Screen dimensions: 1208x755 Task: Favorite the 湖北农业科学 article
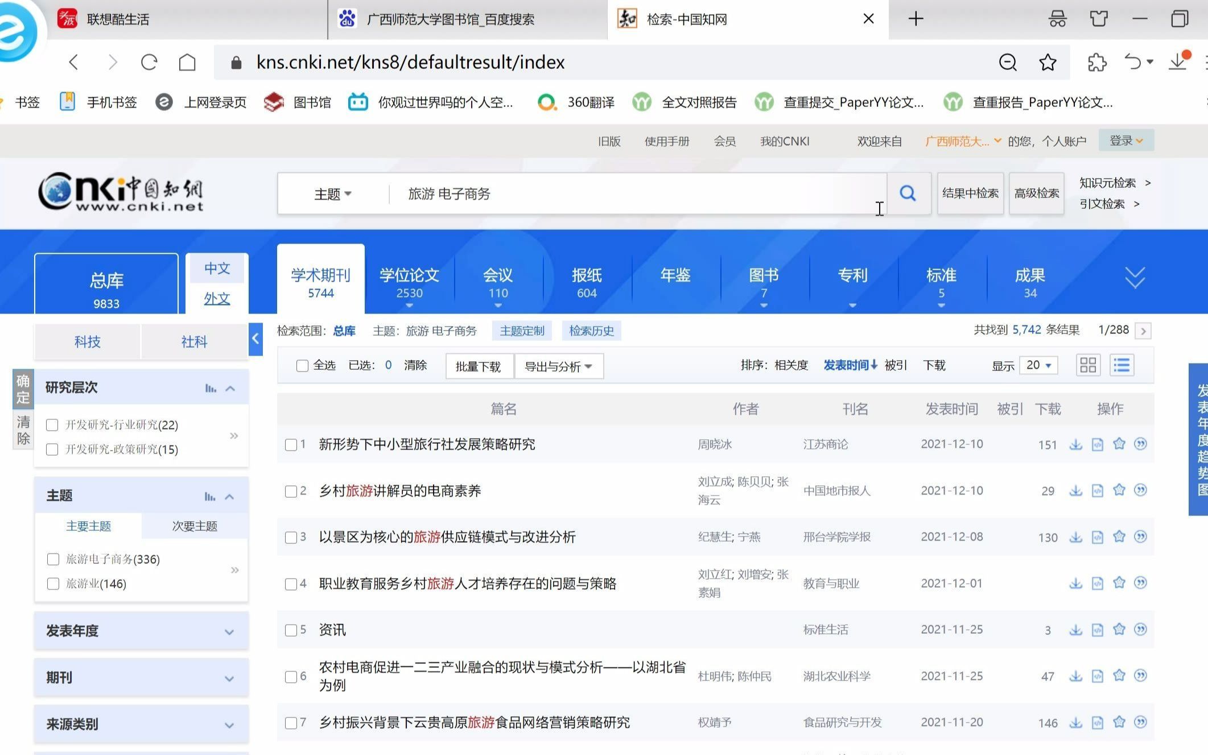click(x=1119, y=676)
